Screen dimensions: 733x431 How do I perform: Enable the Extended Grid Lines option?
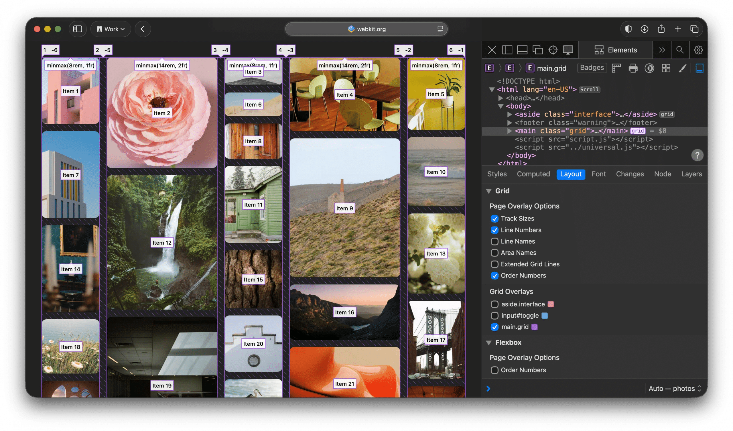[494, 264]
